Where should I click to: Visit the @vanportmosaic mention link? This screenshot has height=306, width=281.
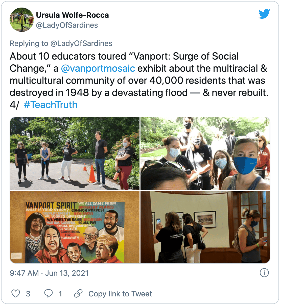98,68
